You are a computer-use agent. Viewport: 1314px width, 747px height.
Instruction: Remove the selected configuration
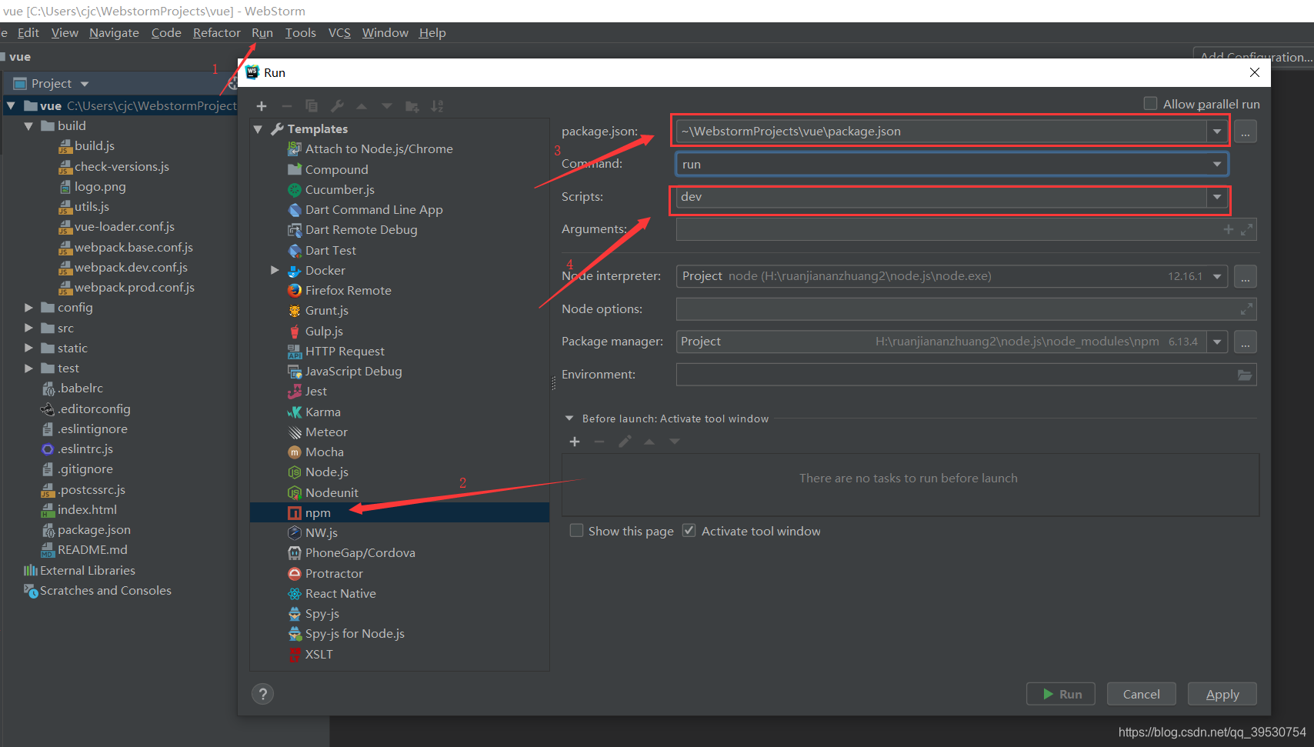(x=286, y=105)
